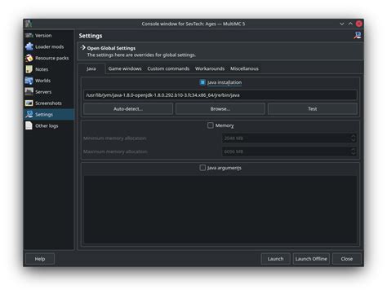
Task: Close the window with the red title bar button
Action: click(x=359, y=24)
